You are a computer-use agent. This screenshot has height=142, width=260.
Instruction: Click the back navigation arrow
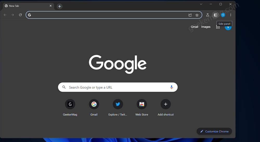5,15
